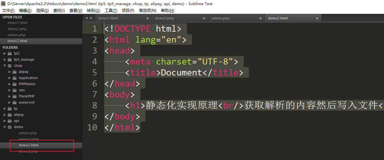Expand the wwwroot folder arrow
Viewport: 384px width, 160px height.
pos(9,103)
